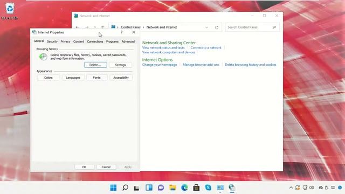Refresh the Control Panel window

click(x=217, y=27)
